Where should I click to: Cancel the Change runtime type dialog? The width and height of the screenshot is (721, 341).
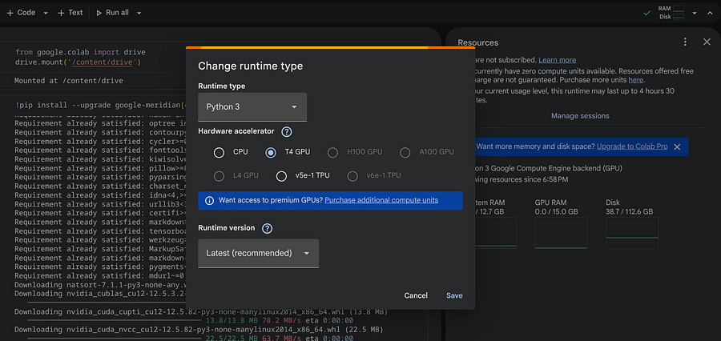coord(416,295)
